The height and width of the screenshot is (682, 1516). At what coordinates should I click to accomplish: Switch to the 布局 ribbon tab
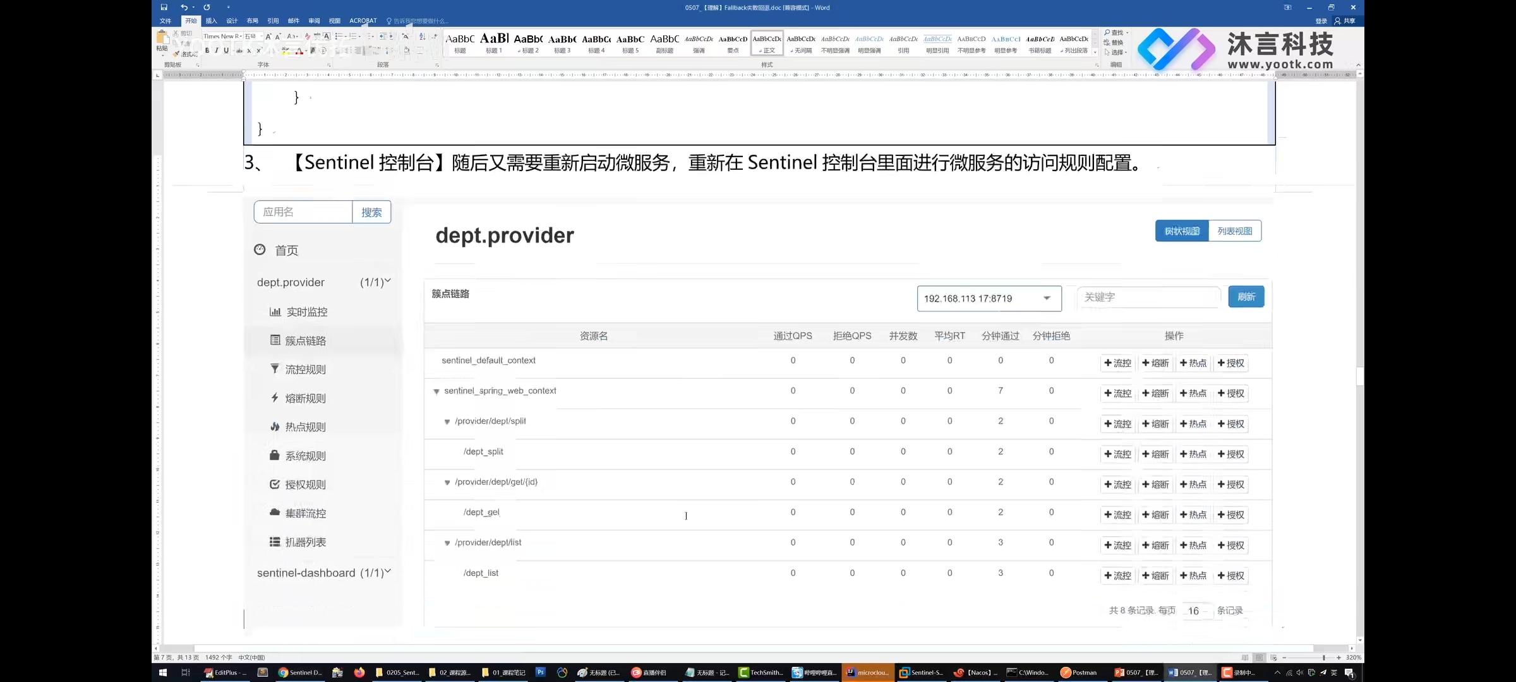253,21
